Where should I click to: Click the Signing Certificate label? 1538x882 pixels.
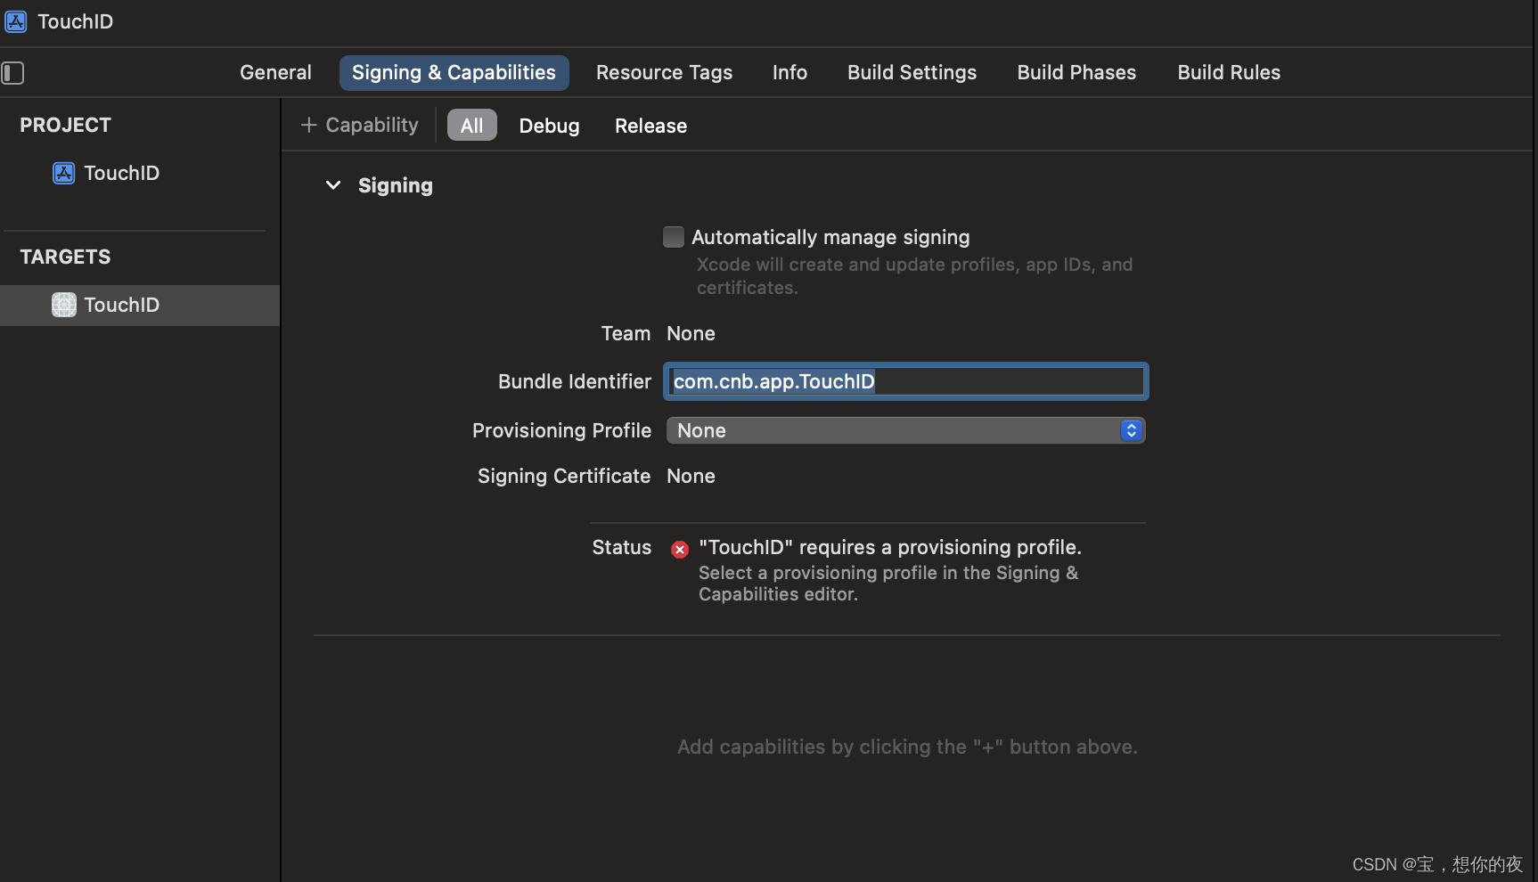564,476
